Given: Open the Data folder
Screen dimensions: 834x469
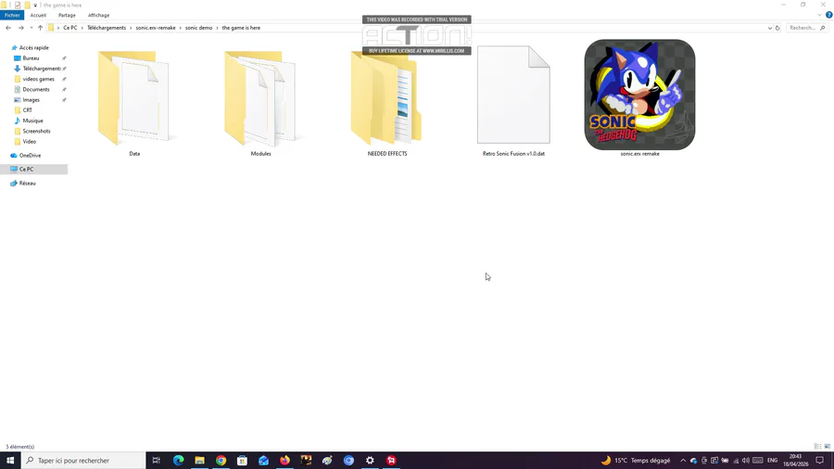Looking at the screenshot, I should [134, 99].
